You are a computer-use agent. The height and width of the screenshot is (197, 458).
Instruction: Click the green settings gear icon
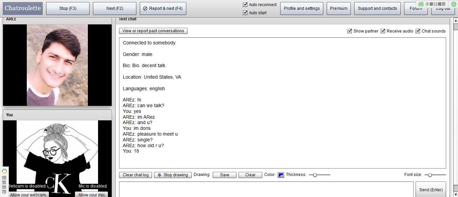(454, 4)
